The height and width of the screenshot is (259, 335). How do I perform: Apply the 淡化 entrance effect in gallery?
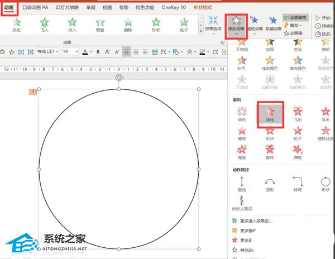click(16, 25)
